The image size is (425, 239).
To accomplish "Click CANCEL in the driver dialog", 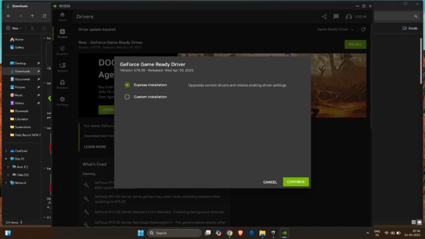I will (270, 182).
